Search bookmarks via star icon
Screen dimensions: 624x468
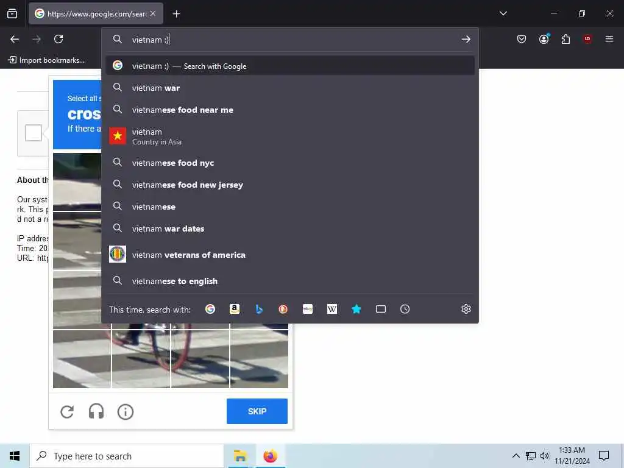pos(356,309)
